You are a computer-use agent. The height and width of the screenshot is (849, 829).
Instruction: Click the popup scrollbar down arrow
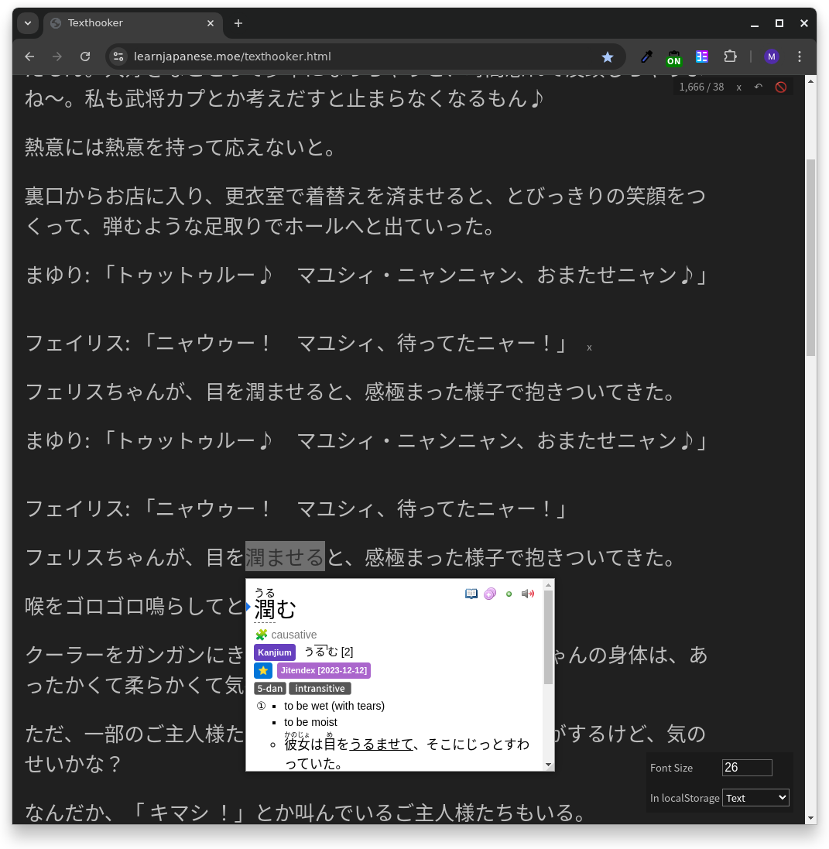tap(548, 765)
